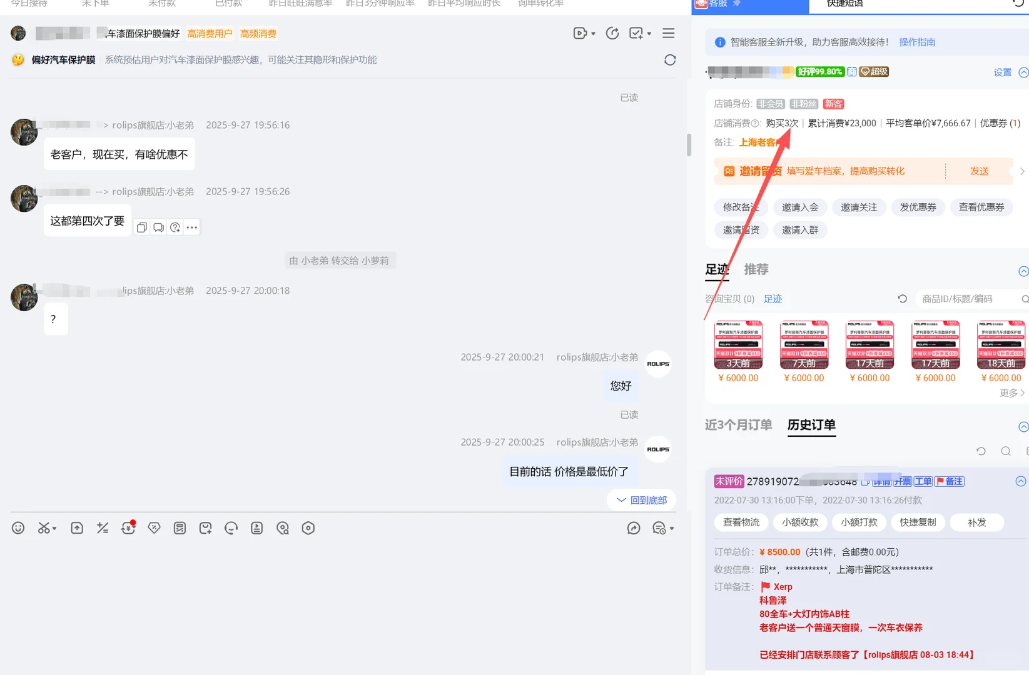Expand the screenshot tool dropdown arrow
This screenshot has height=675, width=1029.
54,528
